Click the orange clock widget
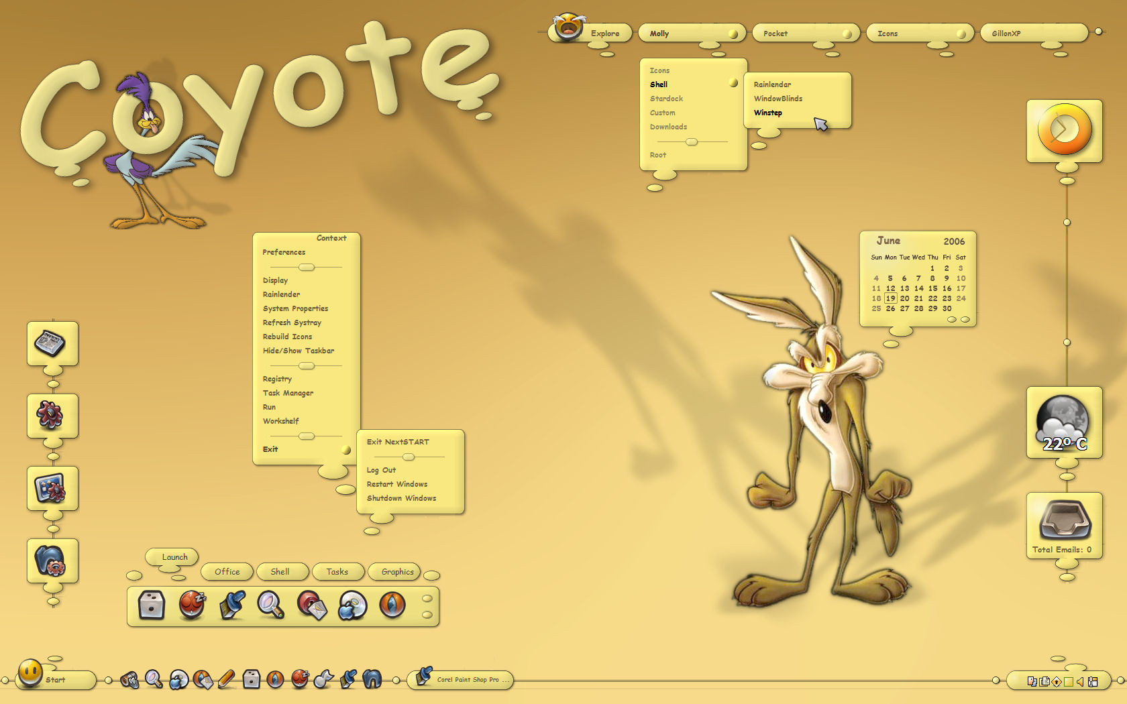 [x=1064, y=130]
